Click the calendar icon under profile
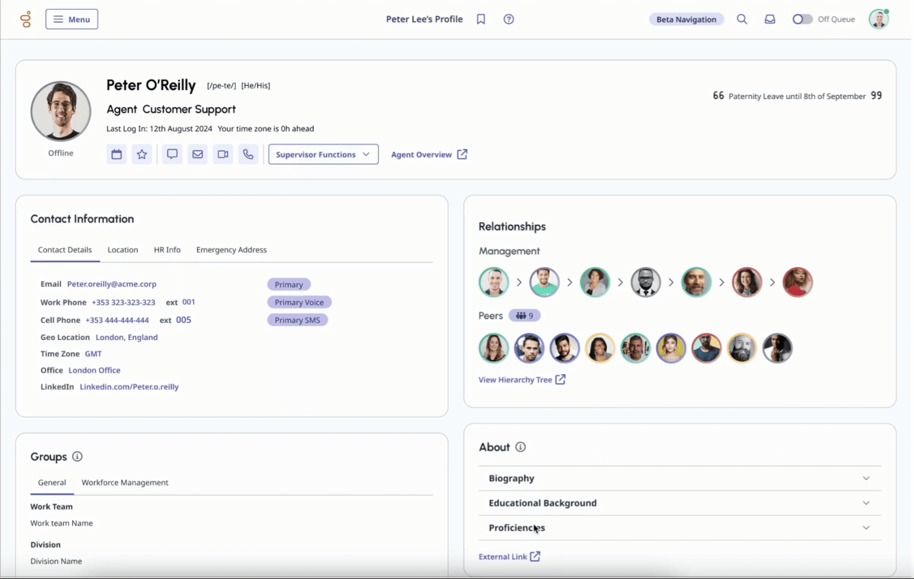The image size is (914, 579). click(116, 154)
